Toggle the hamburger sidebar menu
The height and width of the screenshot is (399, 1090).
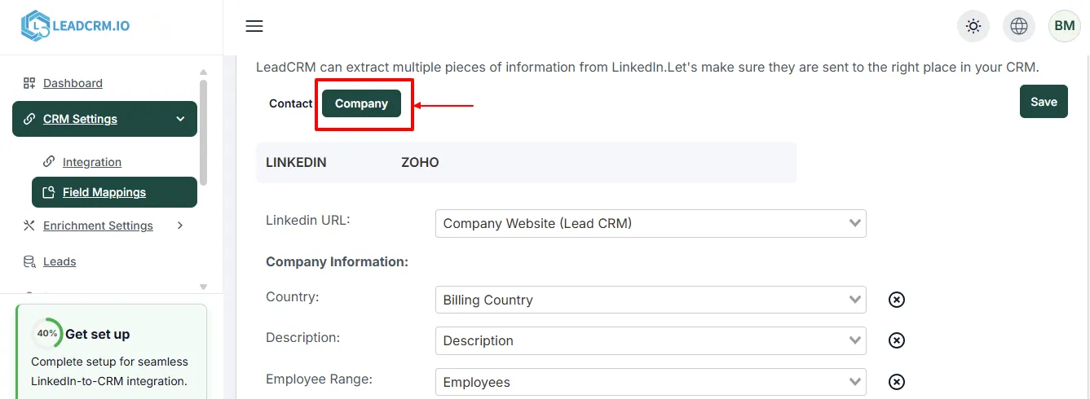[254, 26]
